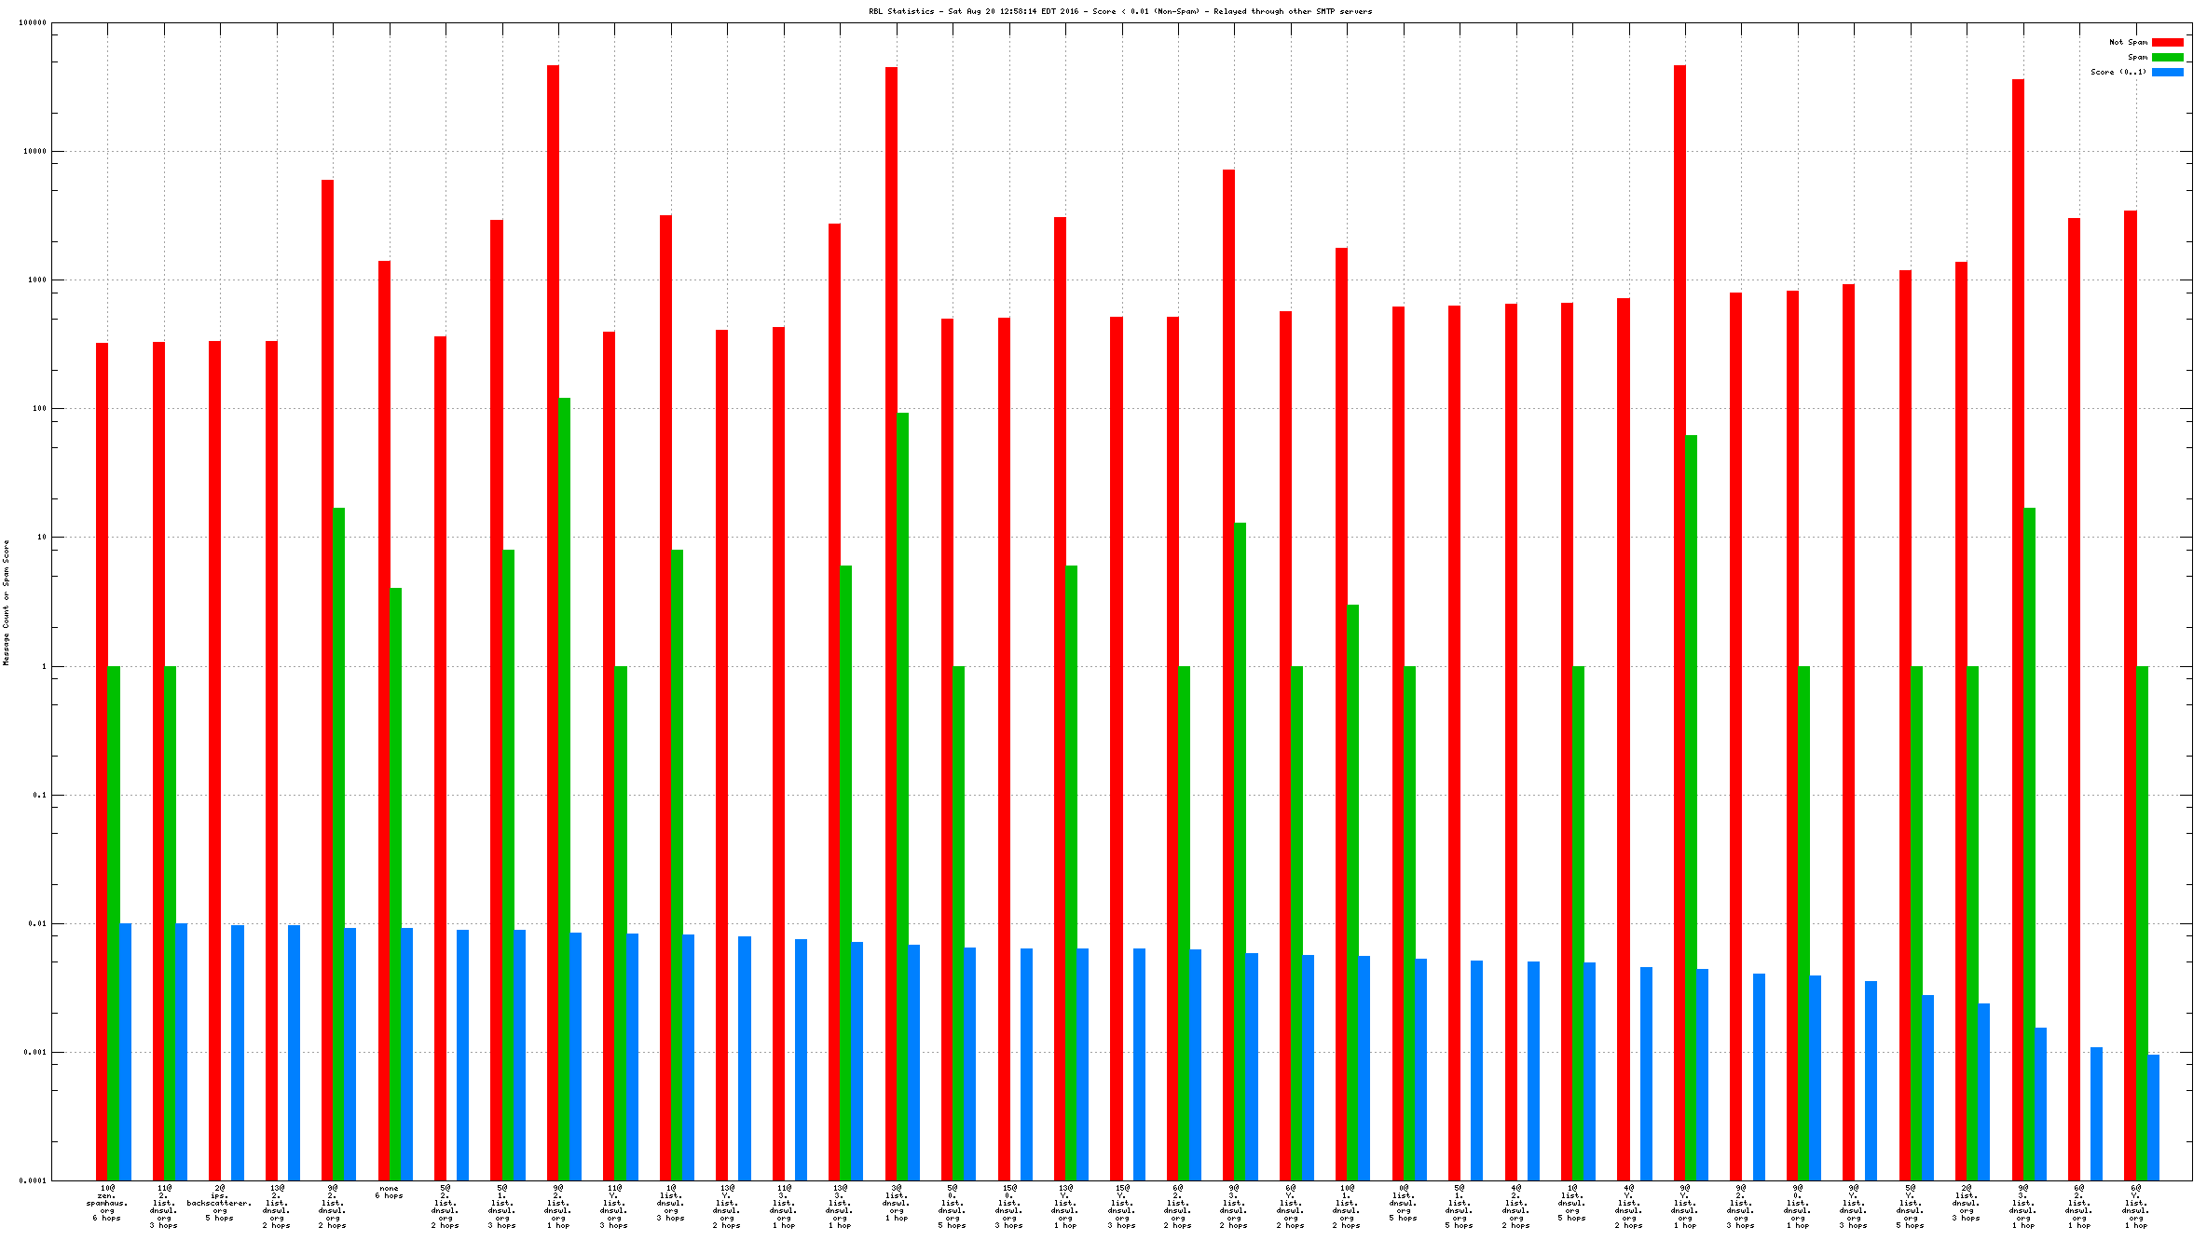Click the red Not Spam legend swatch

tap(2167, 42)
